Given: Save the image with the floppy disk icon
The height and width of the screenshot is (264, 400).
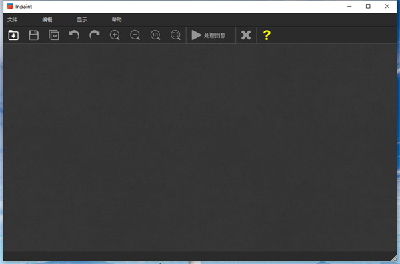Looking at the screenshot, I should (x=33, y=35).
